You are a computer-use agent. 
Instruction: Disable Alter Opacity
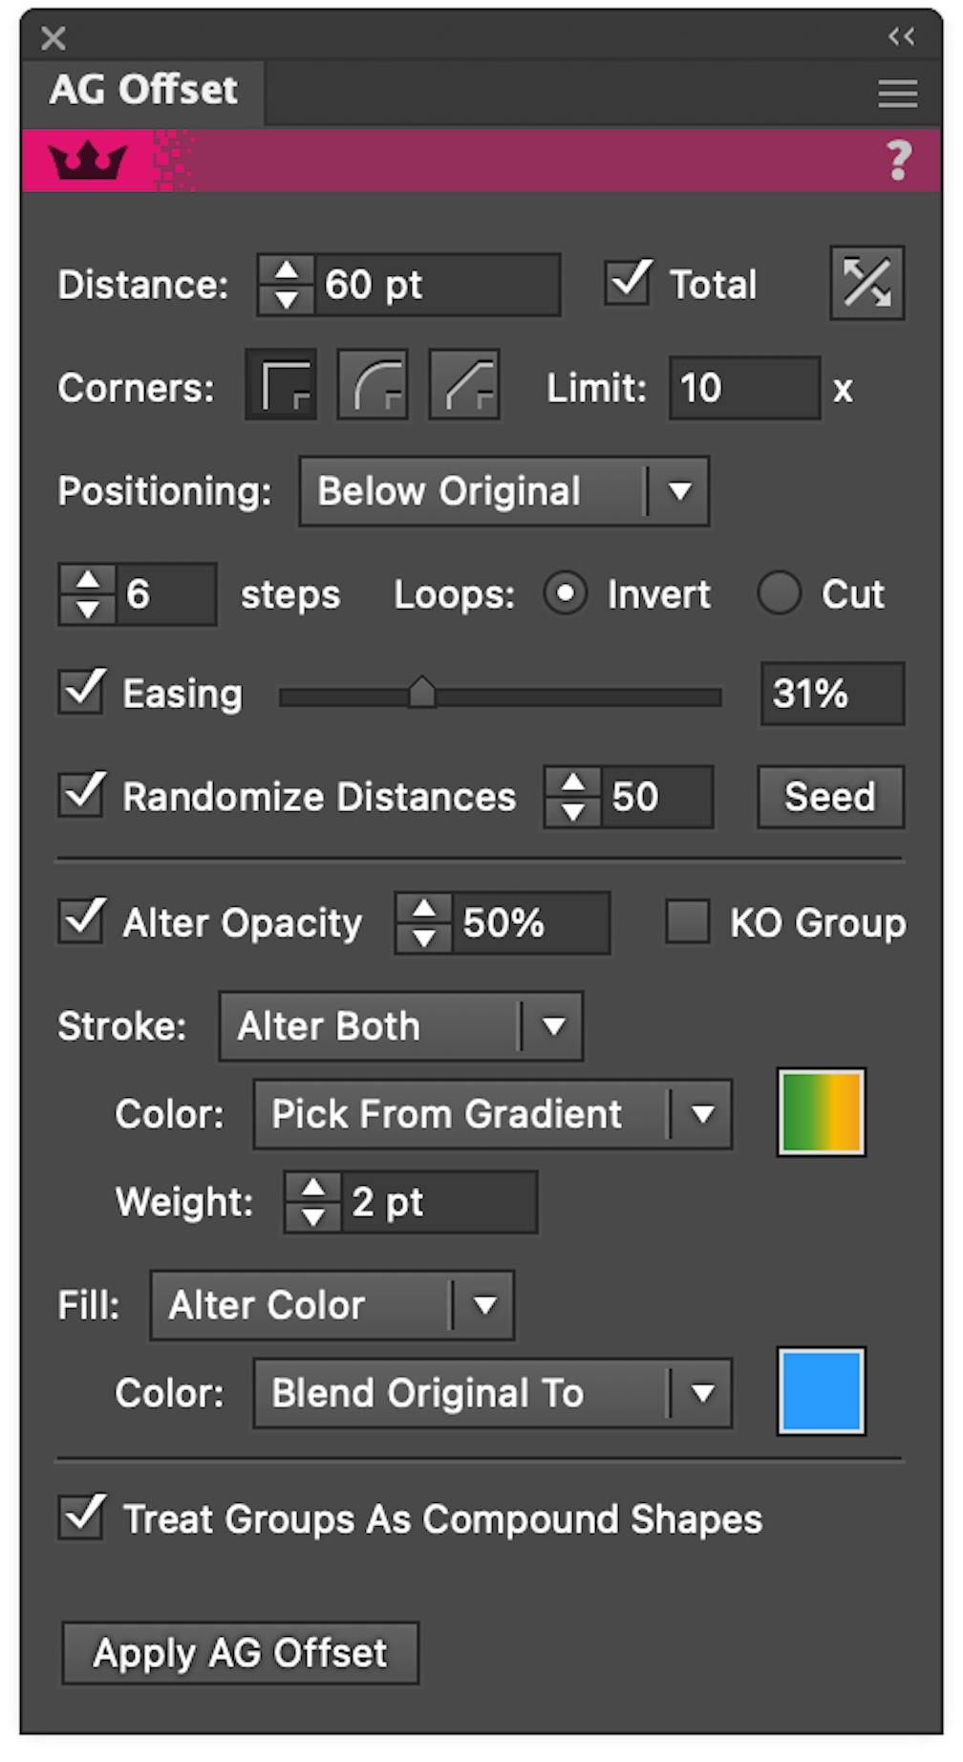point(81,921)
